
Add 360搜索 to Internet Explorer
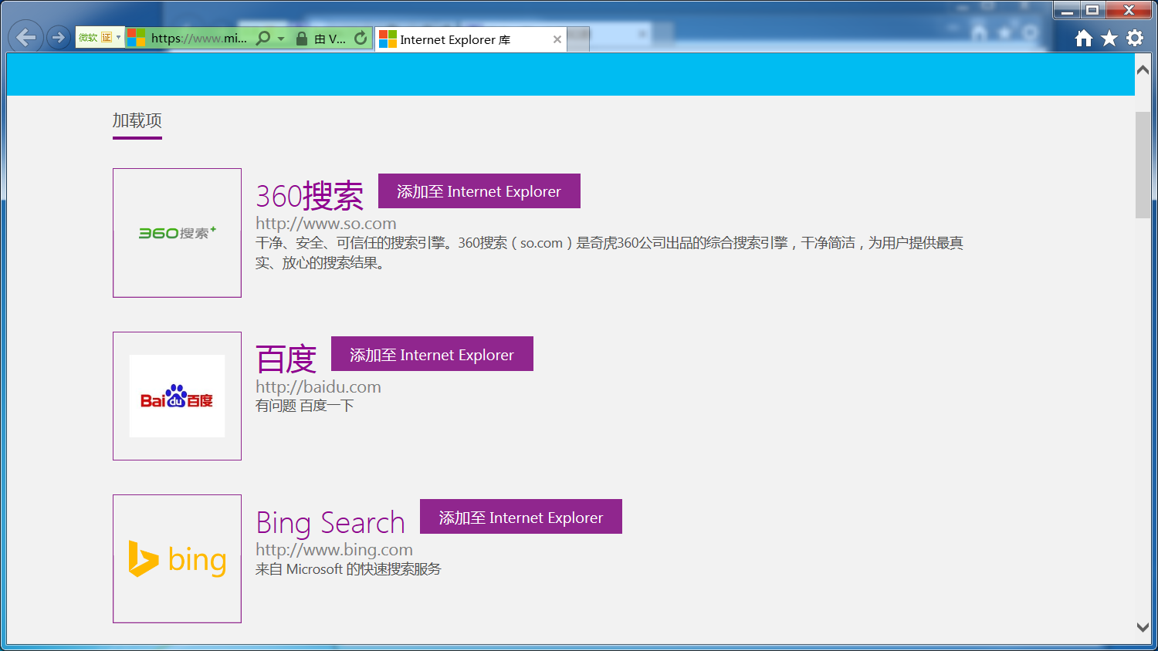(x=479, y=191)
